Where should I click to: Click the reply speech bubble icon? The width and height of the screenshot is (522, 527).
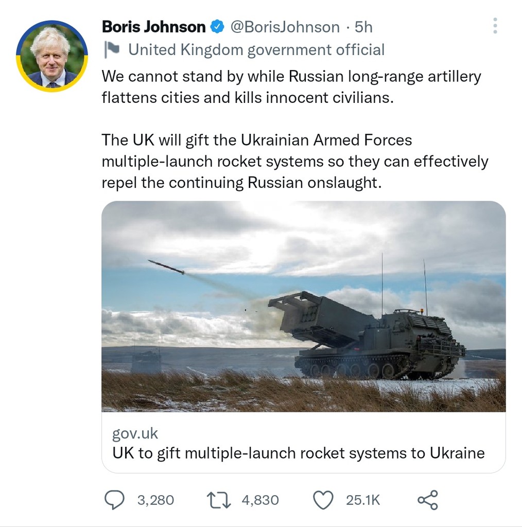(114, 500)
